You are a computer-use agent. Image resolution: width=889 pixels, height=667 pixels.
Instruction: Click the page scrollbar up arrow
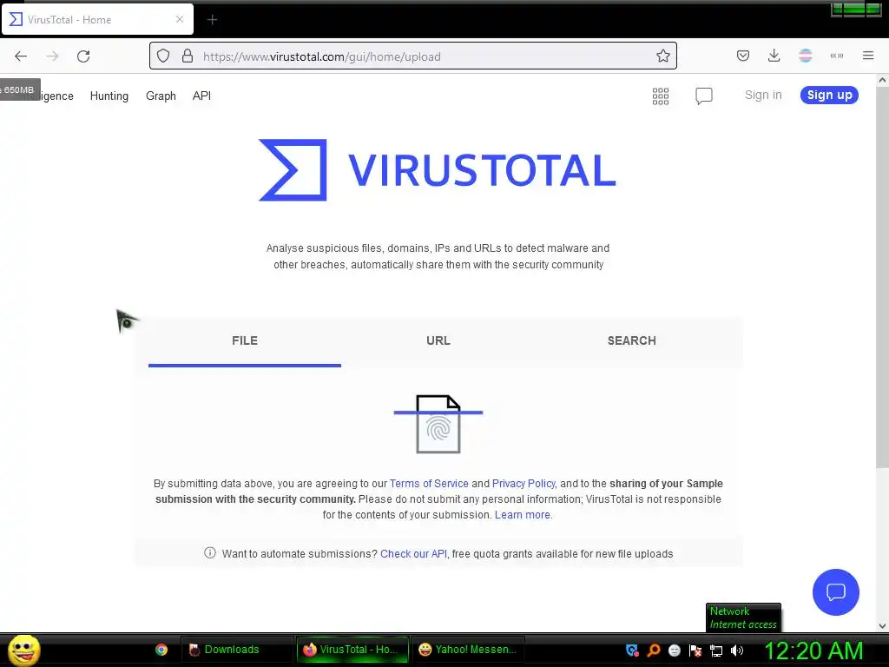click(x=882, y=80)
